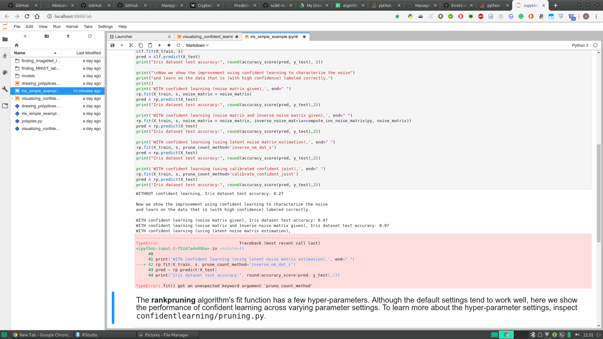Toggle the Open Tabs sidebar panel
This screenshot has width=603, height=339.
click(x=5, y=106)
